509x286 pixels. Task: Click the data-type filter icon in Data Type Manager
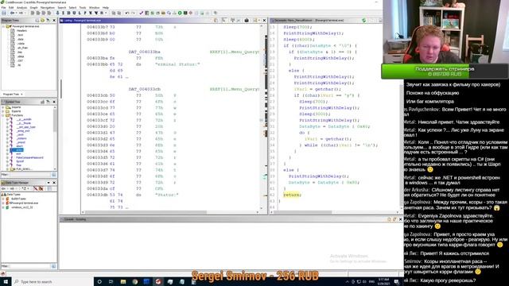coord(35,188)
